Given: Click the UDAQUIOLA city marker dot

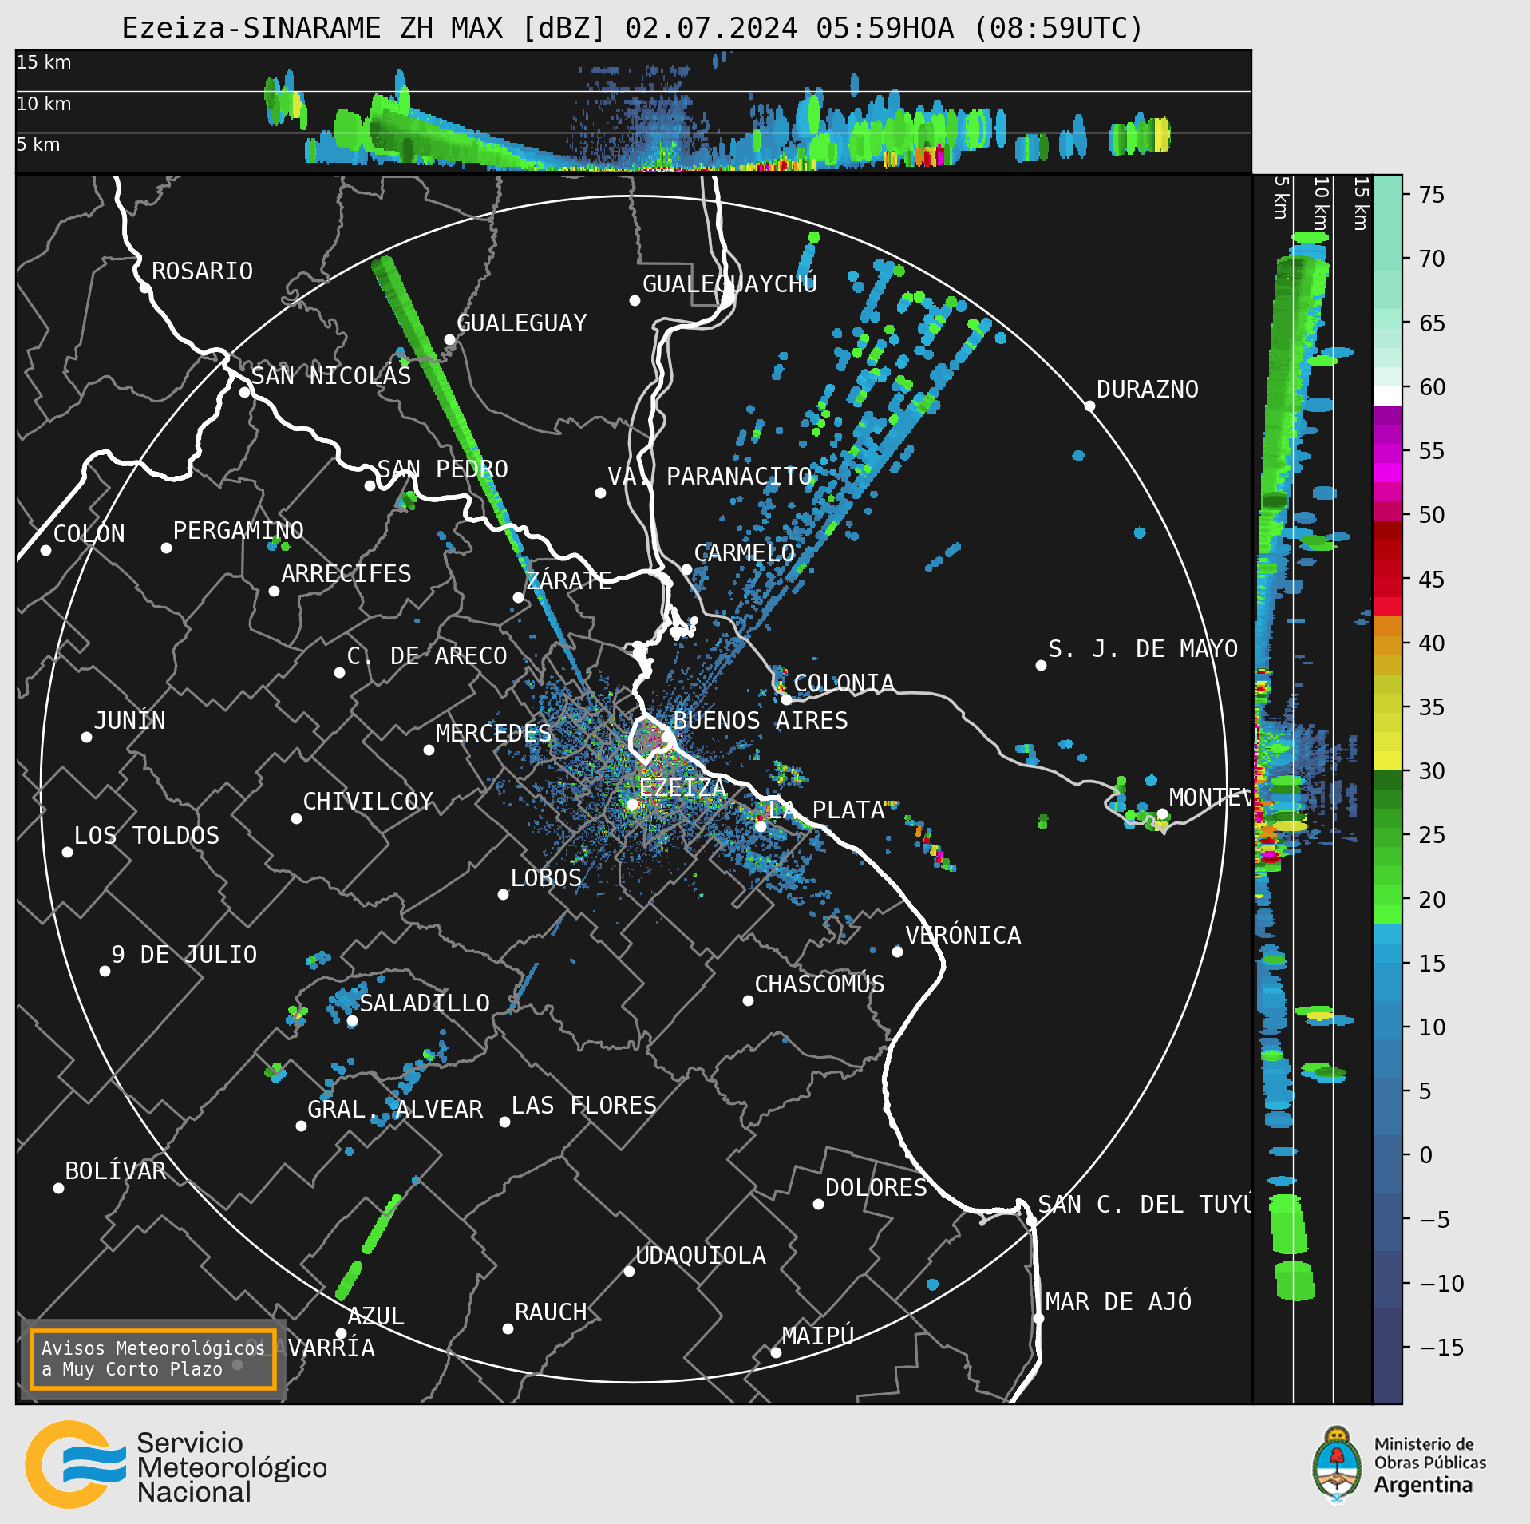Looking at the screenshot, I should [629, 1271].
